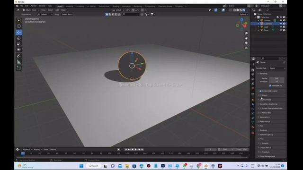Switch viewport to Wireframe shading

click(x=234, y=10)
